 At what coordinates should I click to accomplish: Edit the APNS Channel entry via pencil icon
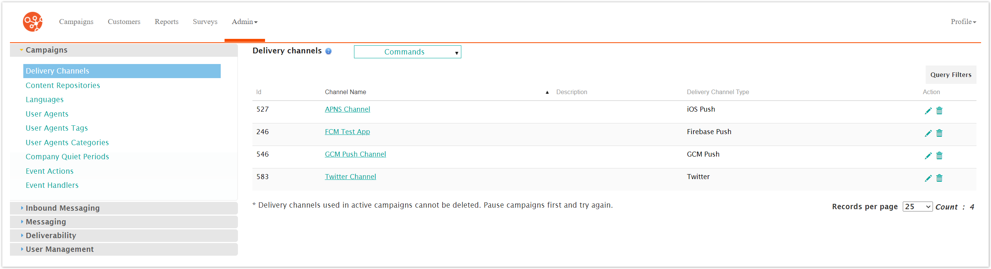928,110
